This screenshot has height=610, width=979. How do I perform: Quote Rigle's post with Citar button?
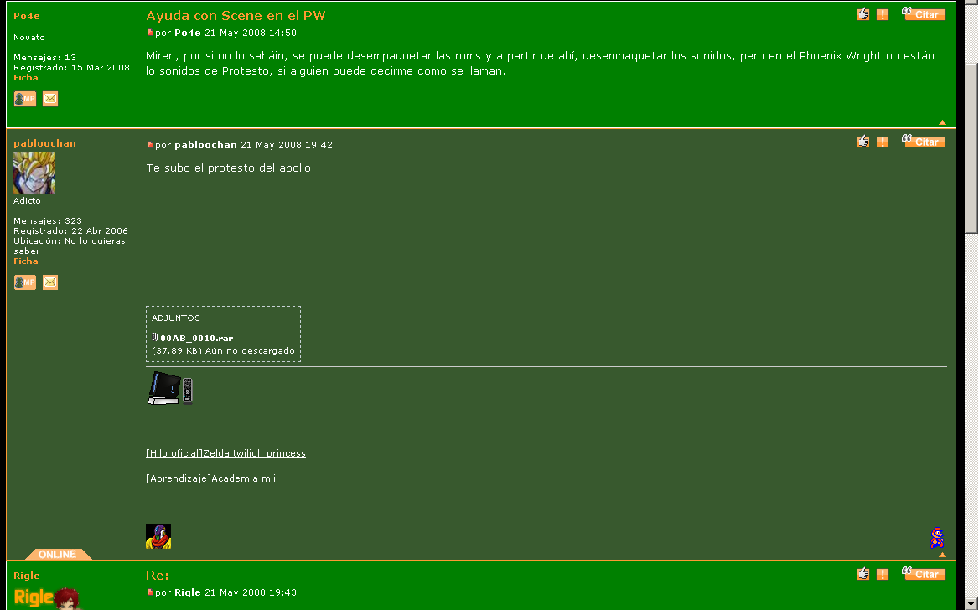pyautogui.click(x=924, y=574)
